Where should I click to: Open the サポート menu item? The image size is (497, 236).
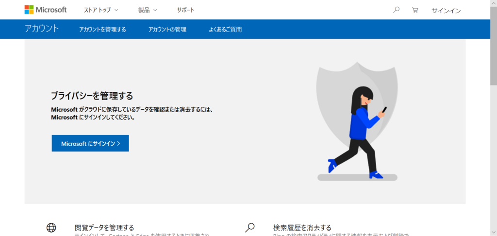[x=186, y=10]
